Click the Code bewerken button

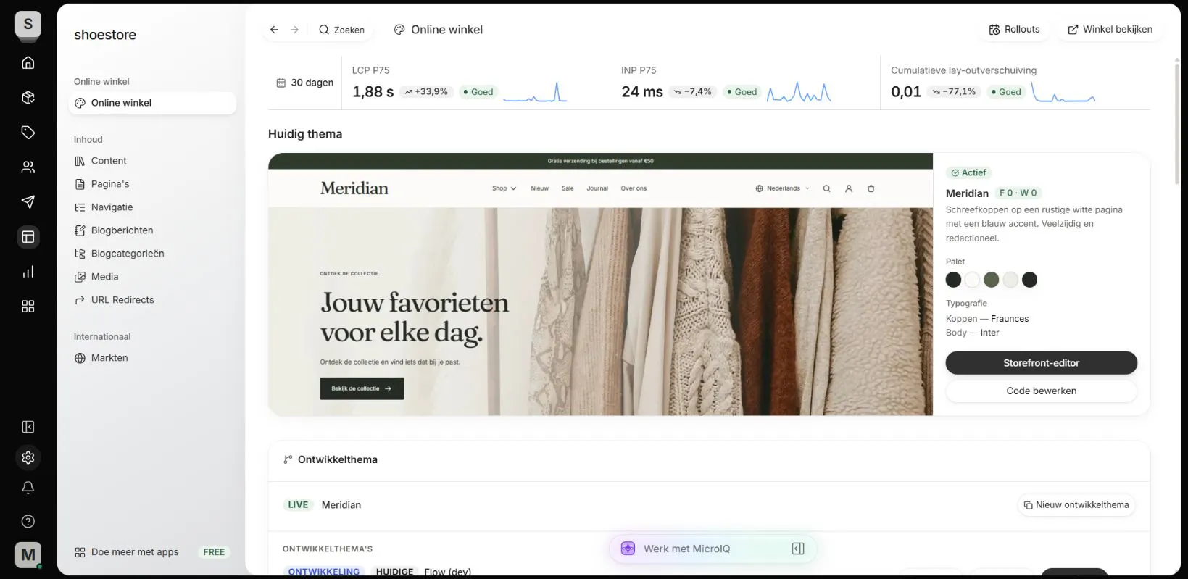click(1041, 391)
